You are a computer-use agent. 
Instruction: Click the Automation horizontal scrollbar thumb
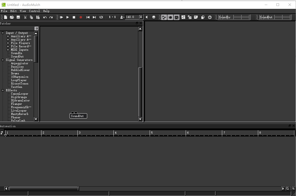tap(44, 188)
